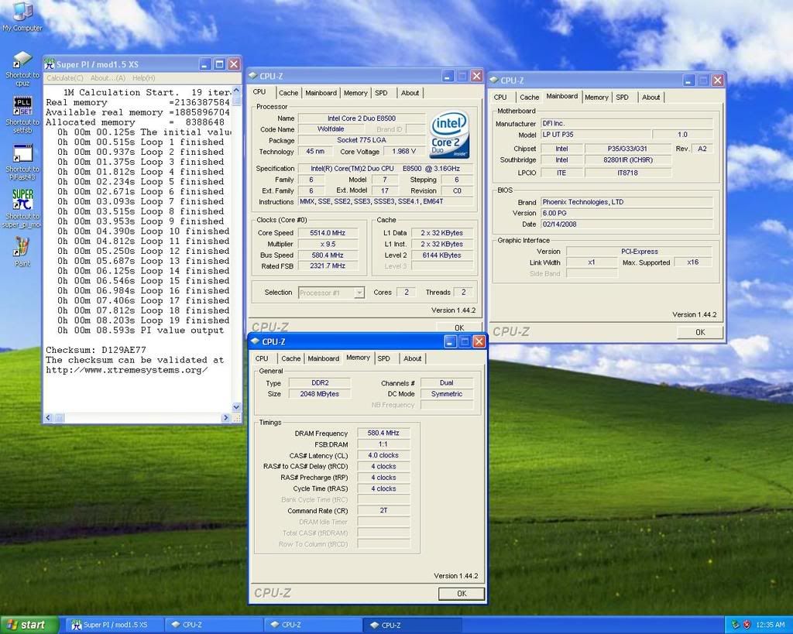Click the Core Speed value 5514.0 MHz
This screenshot has width=793, height=634.
pyautogui.click(x=328, y=233)
